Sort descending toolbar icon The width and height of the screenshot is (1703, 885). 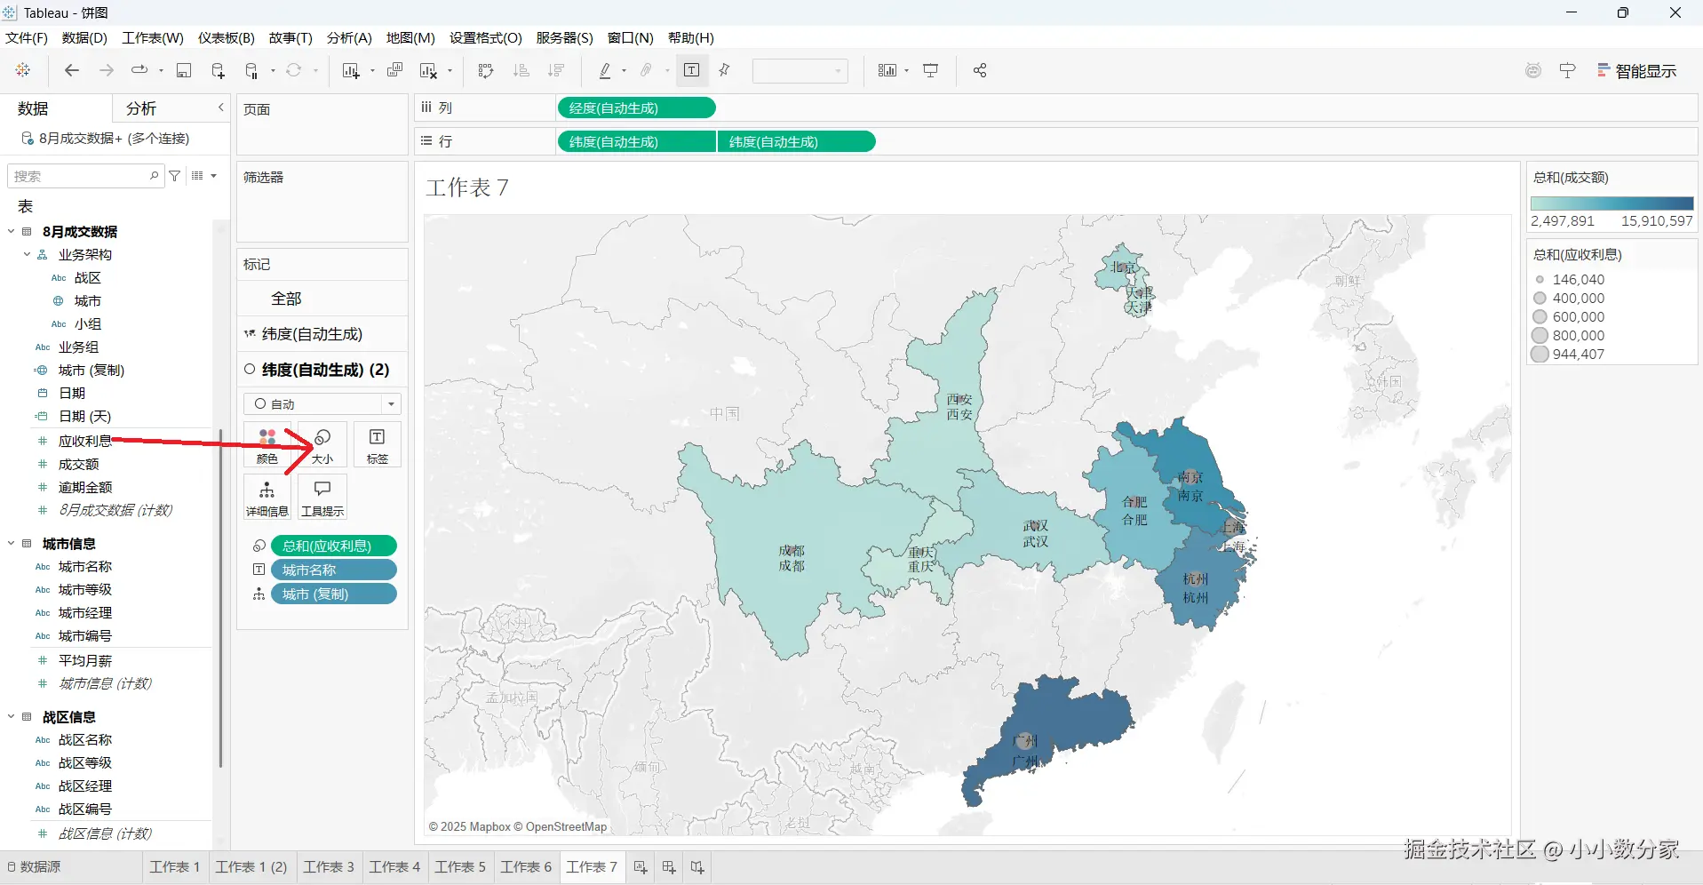coord(556,70)
